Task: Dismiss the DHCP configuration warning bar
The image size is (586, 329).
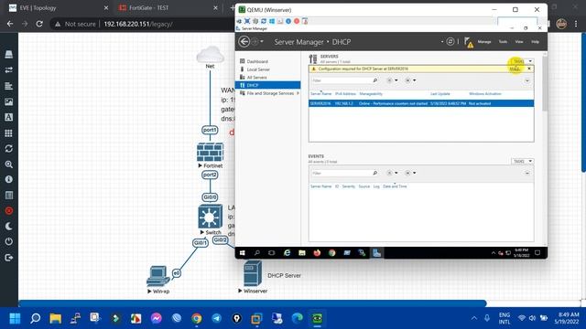Action: [529, 69]
